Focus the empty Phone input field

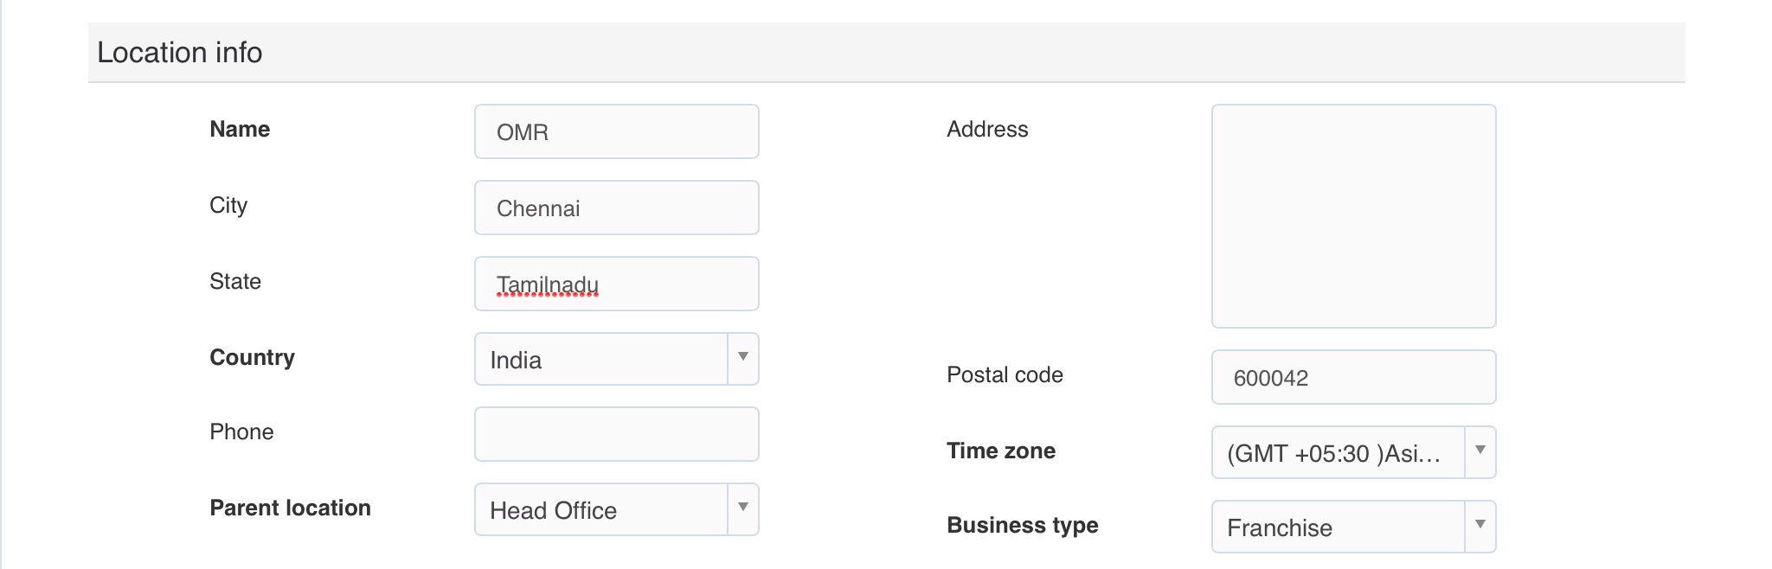click(x=616, y=434)
